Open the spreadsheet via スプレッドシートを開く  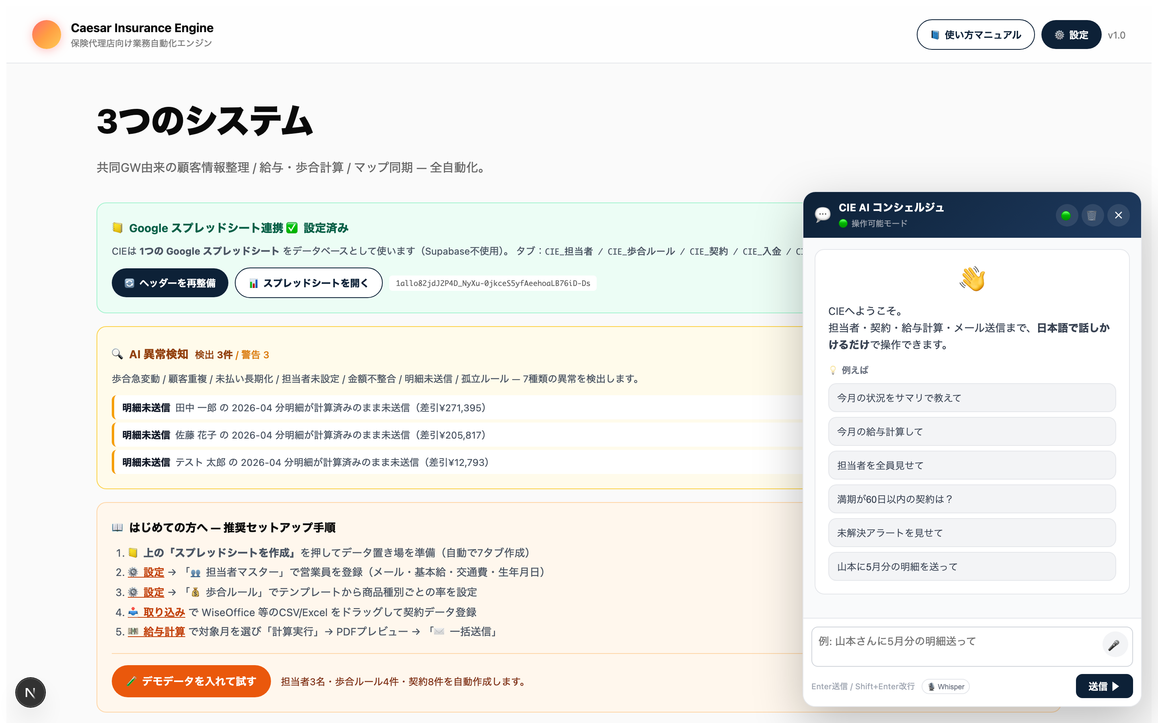tap(309, 283)
